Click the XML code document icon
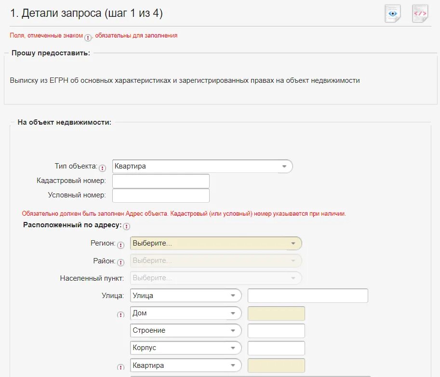The image size is (440, 377). point(420,13)
